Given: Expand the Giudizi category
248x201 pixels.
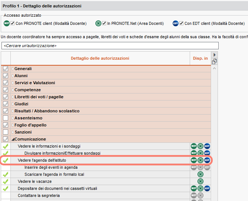Looking at the screenshot, I should [x=13, y=104].
